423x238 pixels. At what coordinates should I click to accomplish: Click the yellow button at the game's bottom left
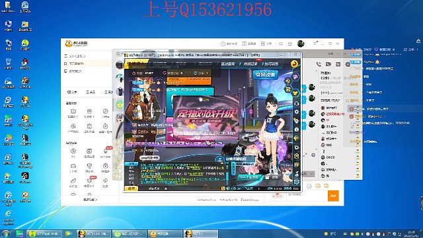131,188
